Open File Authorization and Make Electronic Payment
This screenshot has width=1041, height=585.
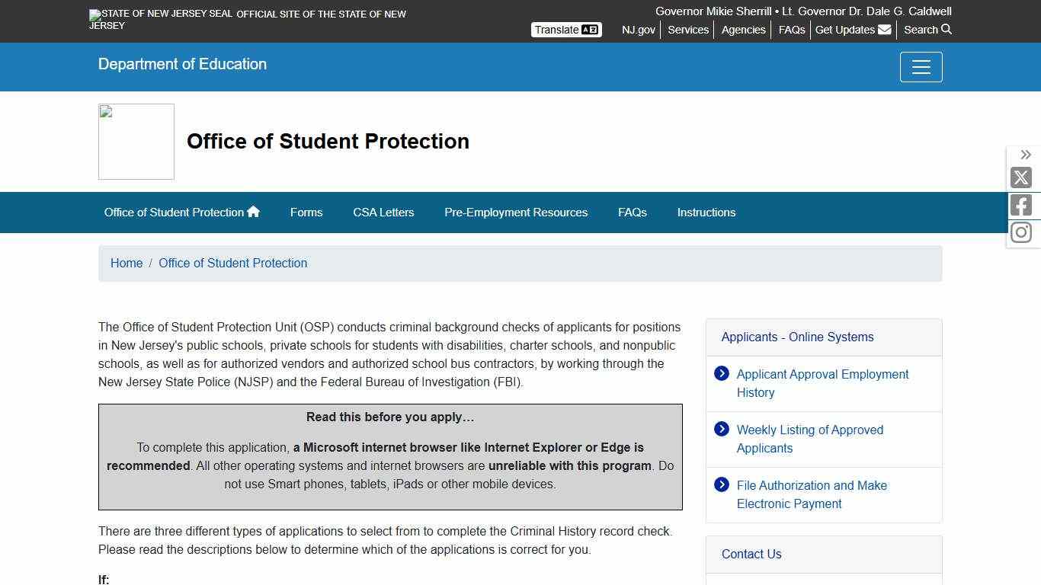pyautogui.click(x=812, y=494)
